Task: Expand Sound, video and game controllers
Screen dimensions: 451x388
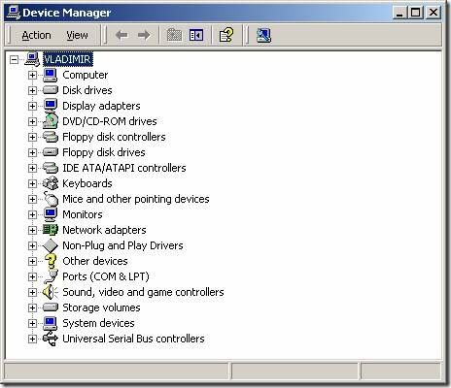Action: pyautogui.click(x=32, y=292)
